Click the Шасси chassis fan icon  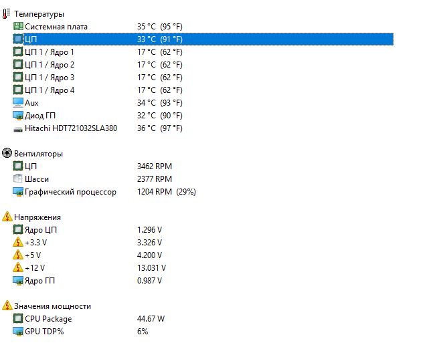click(18, 179)
